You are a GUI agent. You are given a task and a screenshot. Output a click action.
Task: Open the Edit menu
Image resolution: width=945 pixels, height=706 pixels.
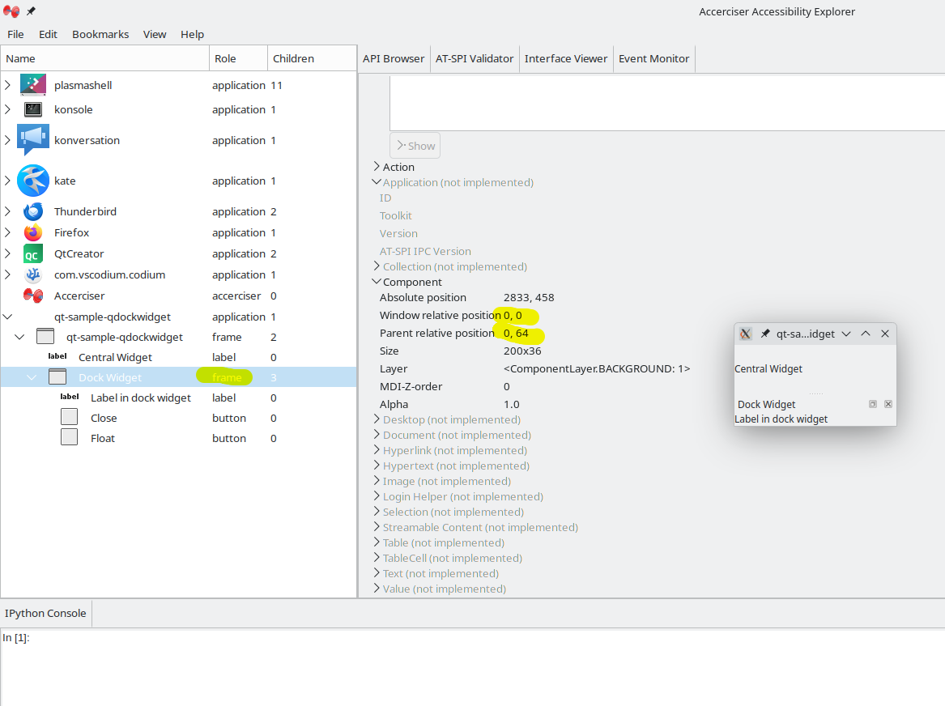[49, 34]
